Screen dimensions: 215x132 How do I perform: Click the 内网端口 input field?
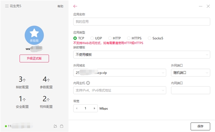[191, 90]
